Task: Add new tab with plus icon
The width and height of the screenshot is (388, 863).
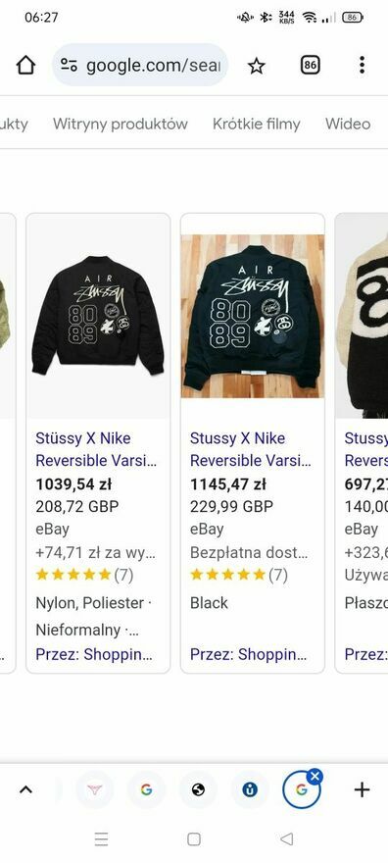Action: click(362, 789)
